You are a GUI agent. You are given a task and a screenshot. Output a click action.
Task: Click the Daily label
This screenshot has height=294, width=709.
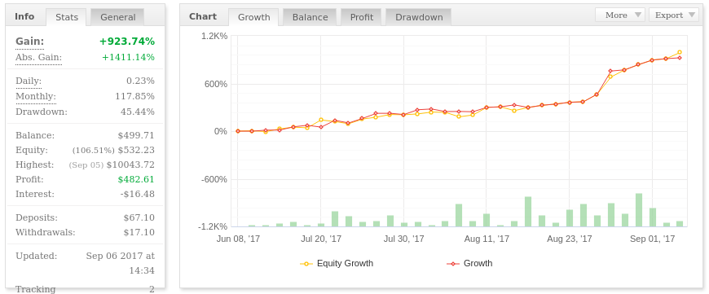[x=29, y=81]
